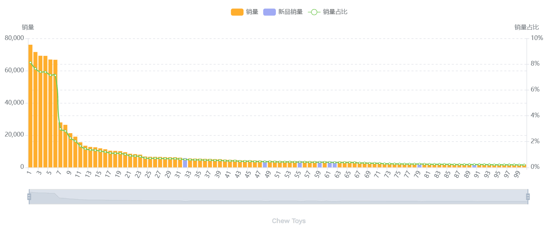Toggle the orange 销量 legend swatch
This screenshot has height=228, width=544.
[x=237, y=12]
